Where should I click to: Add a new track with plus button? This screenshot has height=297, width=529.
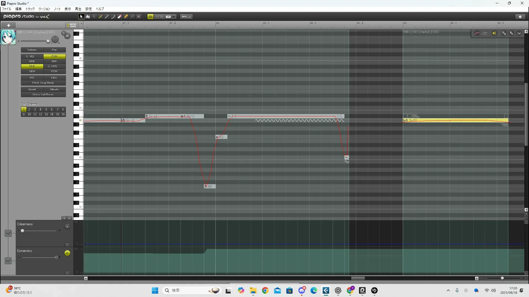(9, 25)
